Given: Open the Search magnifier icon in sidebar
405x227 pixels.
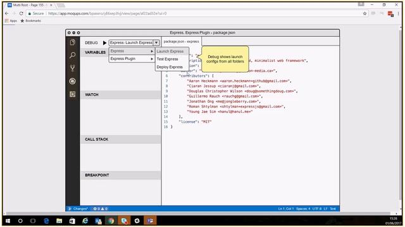Looking at the screenshot, I should pyautogui.click(x=73, y=55).
